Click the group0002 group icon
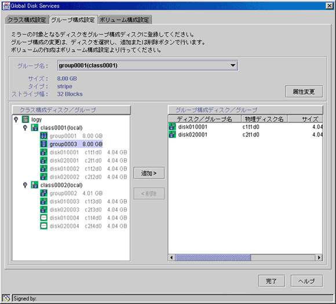 43,193
